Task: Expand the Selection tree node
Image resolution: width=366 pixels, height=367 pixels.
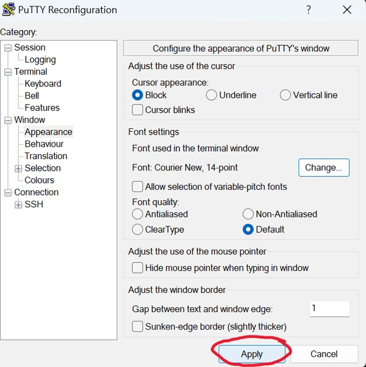Action: [18, 169]
